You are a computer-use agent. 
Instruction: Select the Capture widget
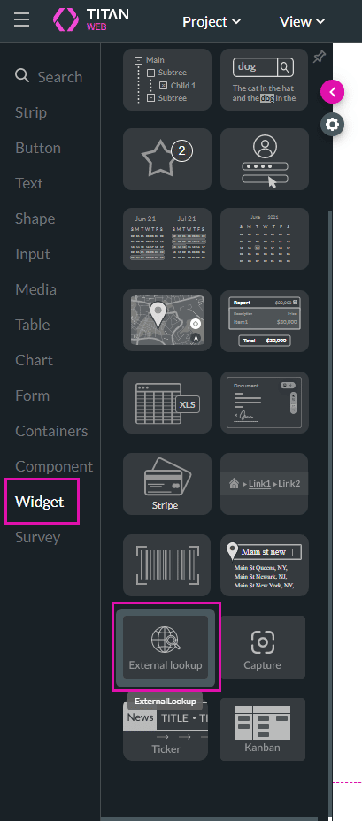(263, 648)
